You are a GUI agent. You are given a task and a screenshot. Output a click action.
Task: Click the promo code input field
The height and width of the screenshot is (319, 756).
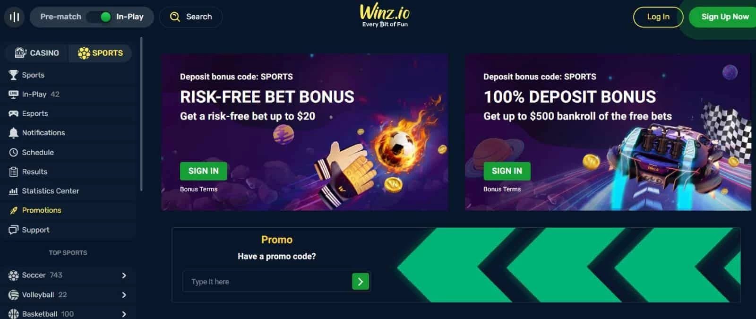(267, 282)
